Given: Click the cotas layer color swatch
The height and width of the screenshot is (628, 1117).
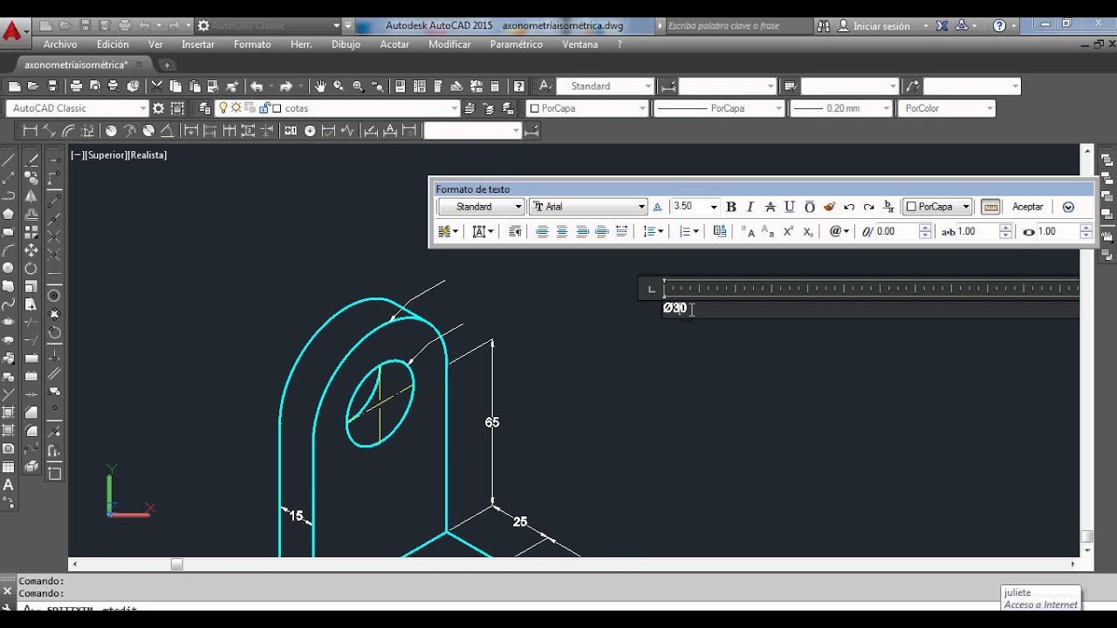Looking at the screenshot, I should click(x=277, y=108).
